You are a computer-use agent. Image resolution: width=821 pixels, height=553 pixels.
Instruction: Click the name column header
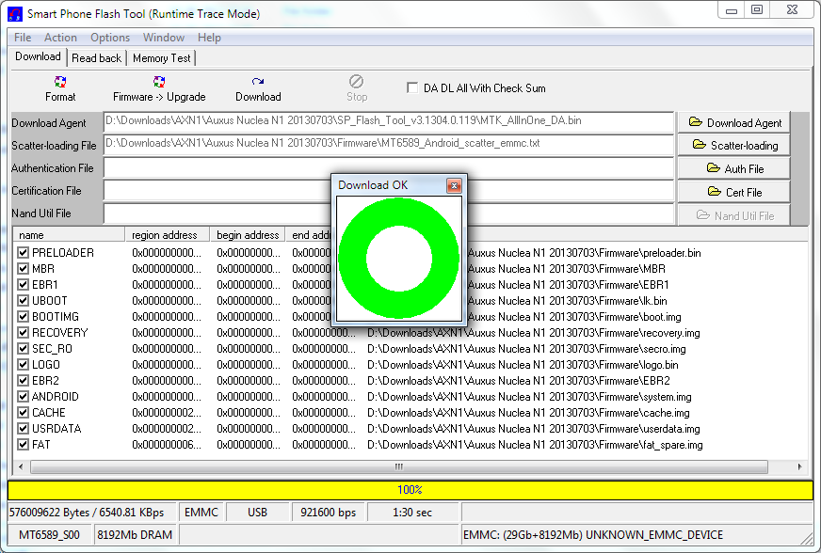pos(69,235)
